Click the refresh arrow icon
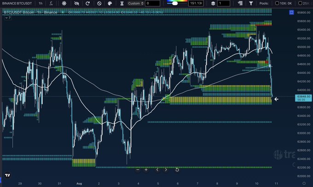 pyautogui.click(x=87, y=3)
